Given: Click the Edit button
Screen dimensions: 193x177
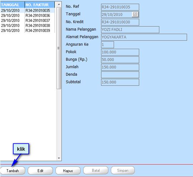Looking at the screenshot, I should (40, 171).
